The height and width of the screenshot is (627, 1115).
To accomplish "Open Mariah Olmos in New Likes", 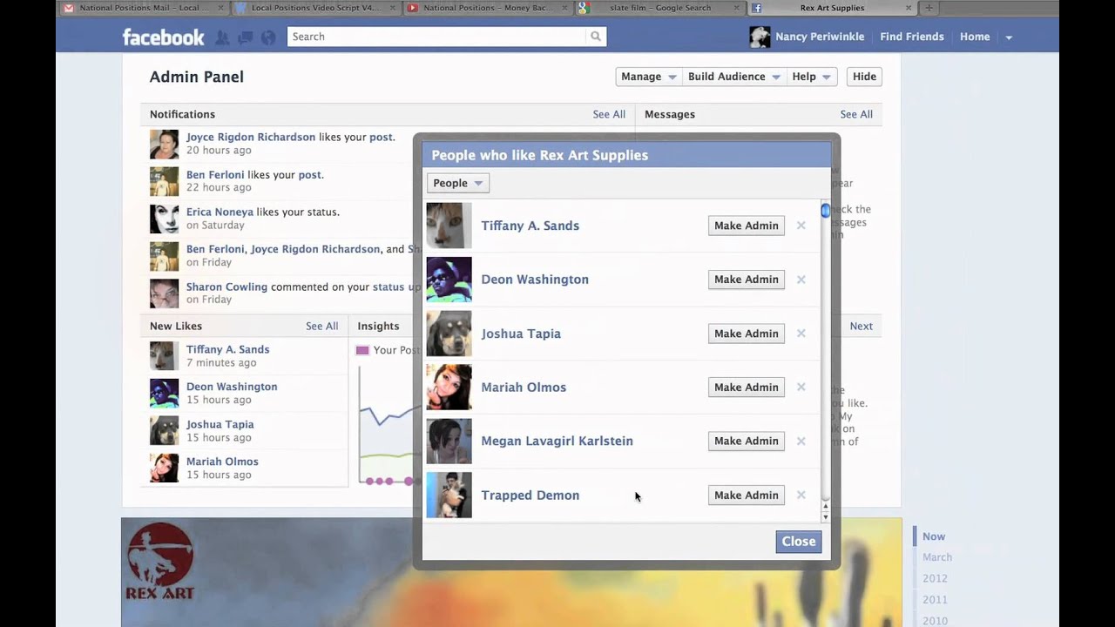I will click(x=222, y=462).
